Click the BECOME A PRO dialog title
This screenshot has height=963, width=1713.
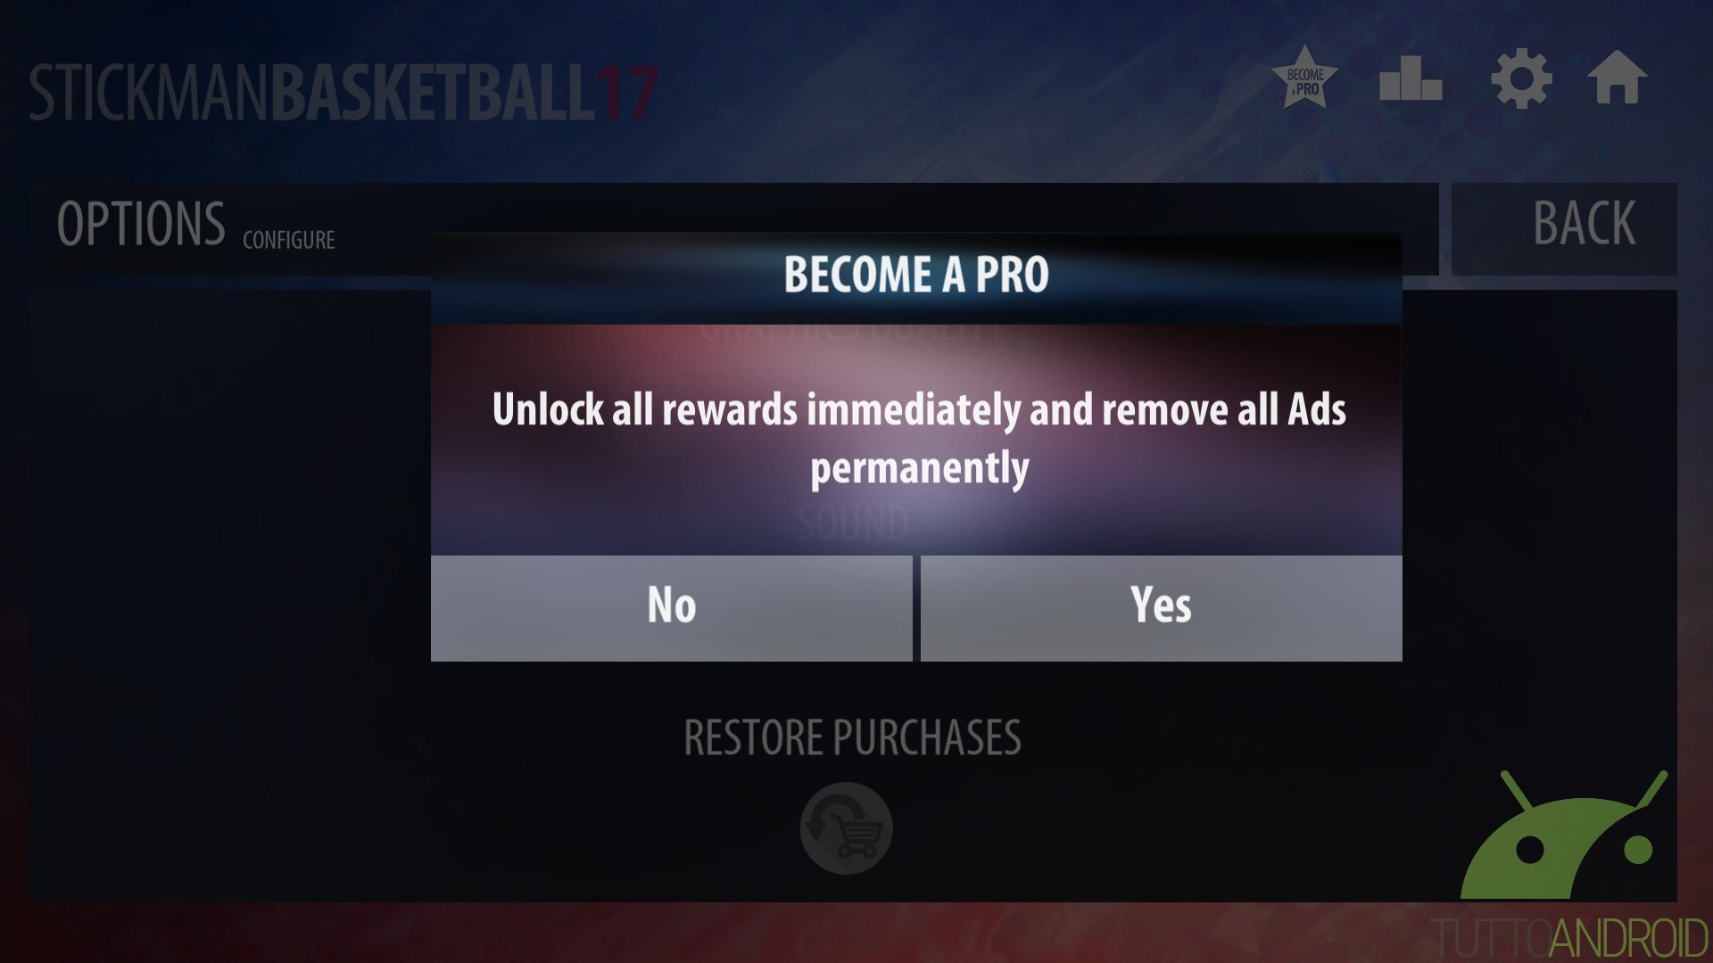click(x=916, y=275)
